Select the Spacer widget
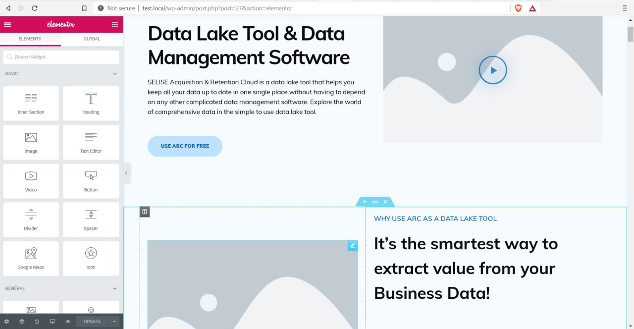This screenshot has width=634, height=329. (x=91, y=219)
